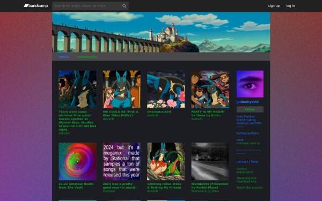The width and height of the screenshot is (322, 201).
Task: Open the rainbow spiral 21-22 Amateur Beats cover
Action: pyautogui.click(x=77, y=161)
